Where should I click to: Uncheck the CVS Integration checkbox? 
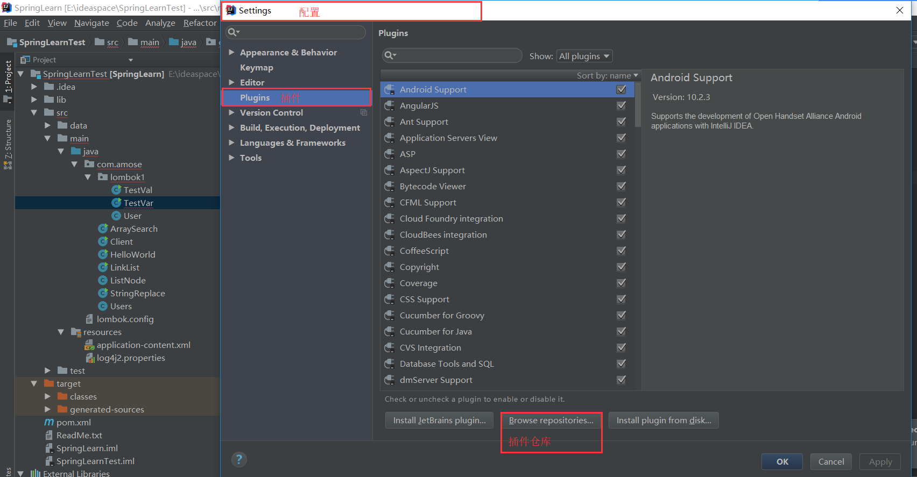click(x=621, y=347)
